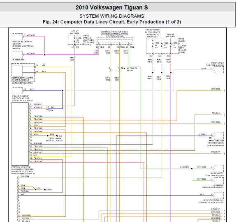Select the "Fig. 24: Computer Data Lines Circuit" caption

tap(112, 22)
